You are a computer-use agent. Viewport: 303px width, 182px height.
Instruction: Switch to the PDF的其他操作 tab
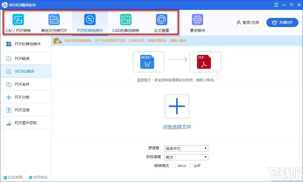pos(90,23)
